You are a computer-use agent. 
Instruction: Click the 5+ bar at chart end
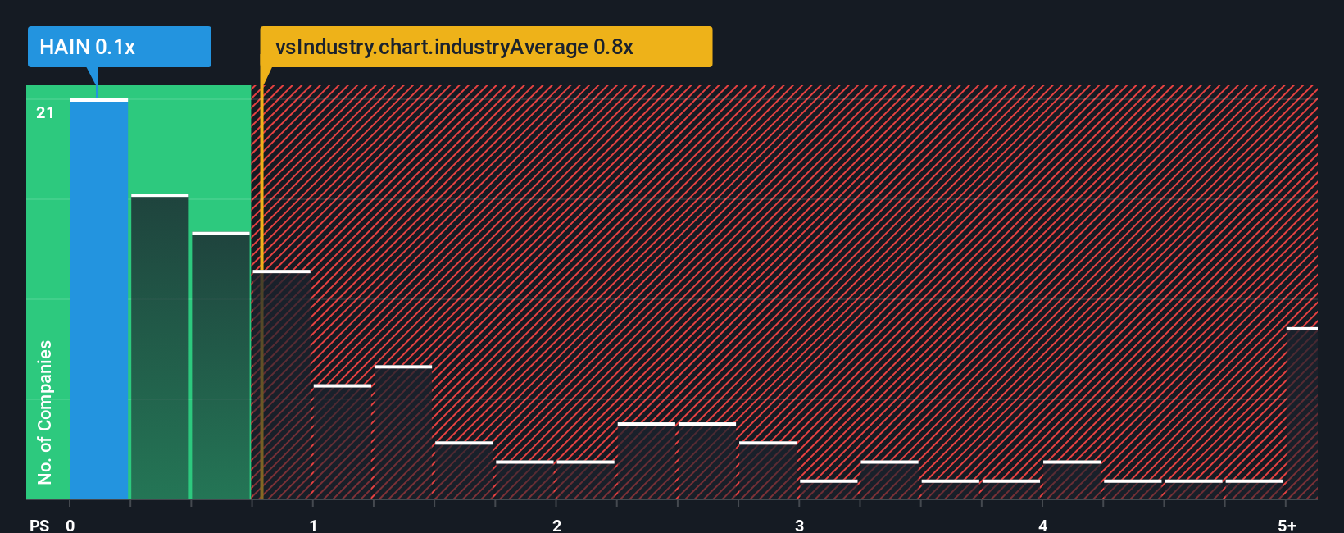click(1301, 413)
